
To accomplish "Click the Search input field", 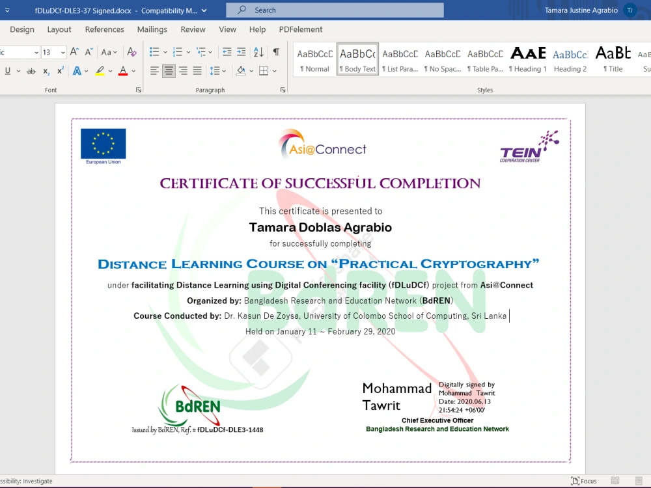I will (x=335, y=10).
